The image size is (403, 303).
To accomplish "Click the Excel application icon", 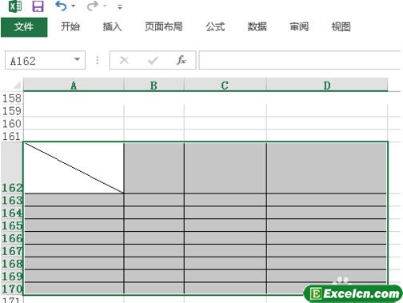I will (x=15, y=6).
